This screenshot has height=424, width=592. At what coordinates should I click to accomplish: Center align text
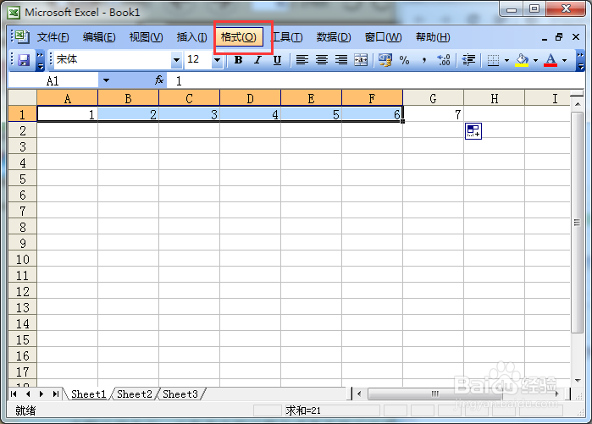[322, 60]
